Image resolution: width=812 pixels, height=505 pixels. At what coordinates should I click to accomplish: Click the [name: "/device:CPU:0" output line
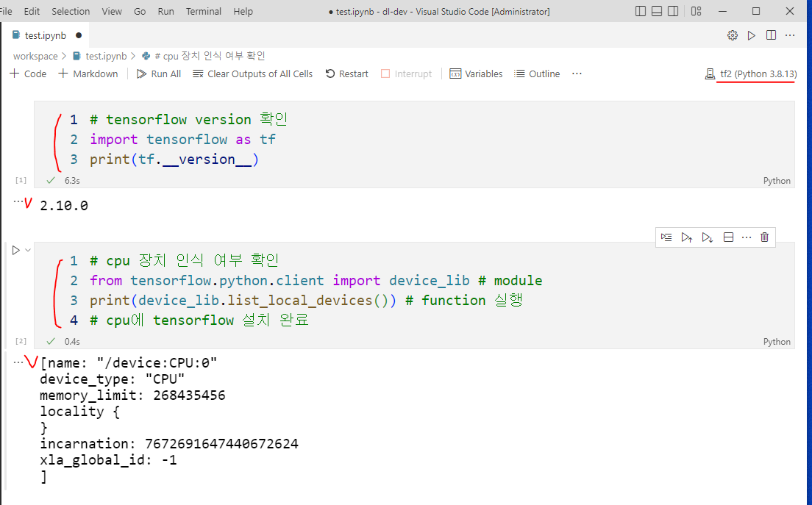click(x=129, y=362)
